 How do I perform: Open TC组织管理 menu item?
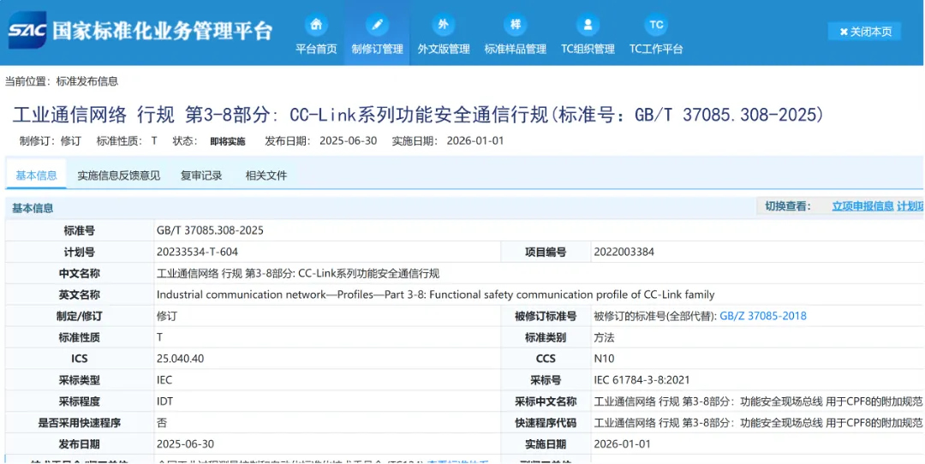click(x=588, y=50)
